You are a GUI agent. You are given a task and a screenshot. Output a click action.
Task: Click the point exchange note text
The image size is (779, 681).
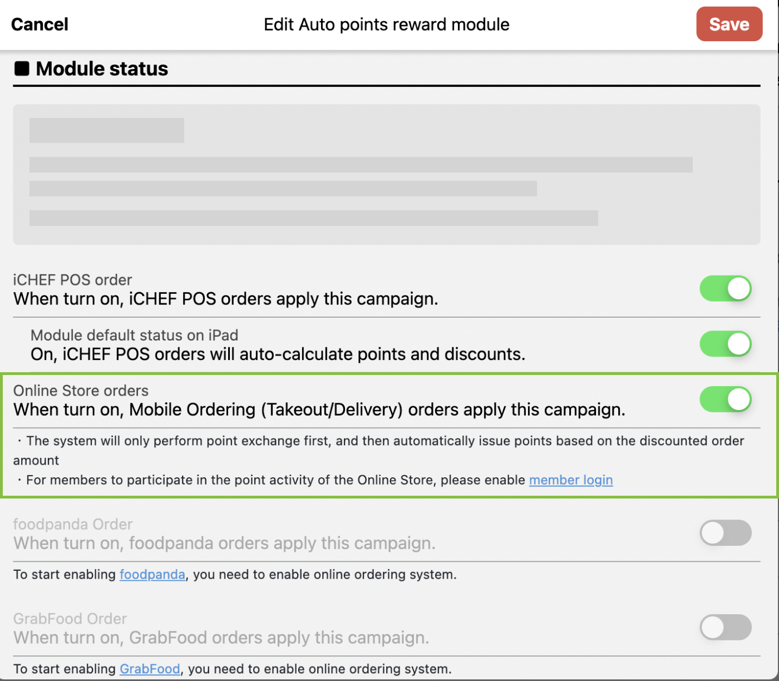[384, 441]
